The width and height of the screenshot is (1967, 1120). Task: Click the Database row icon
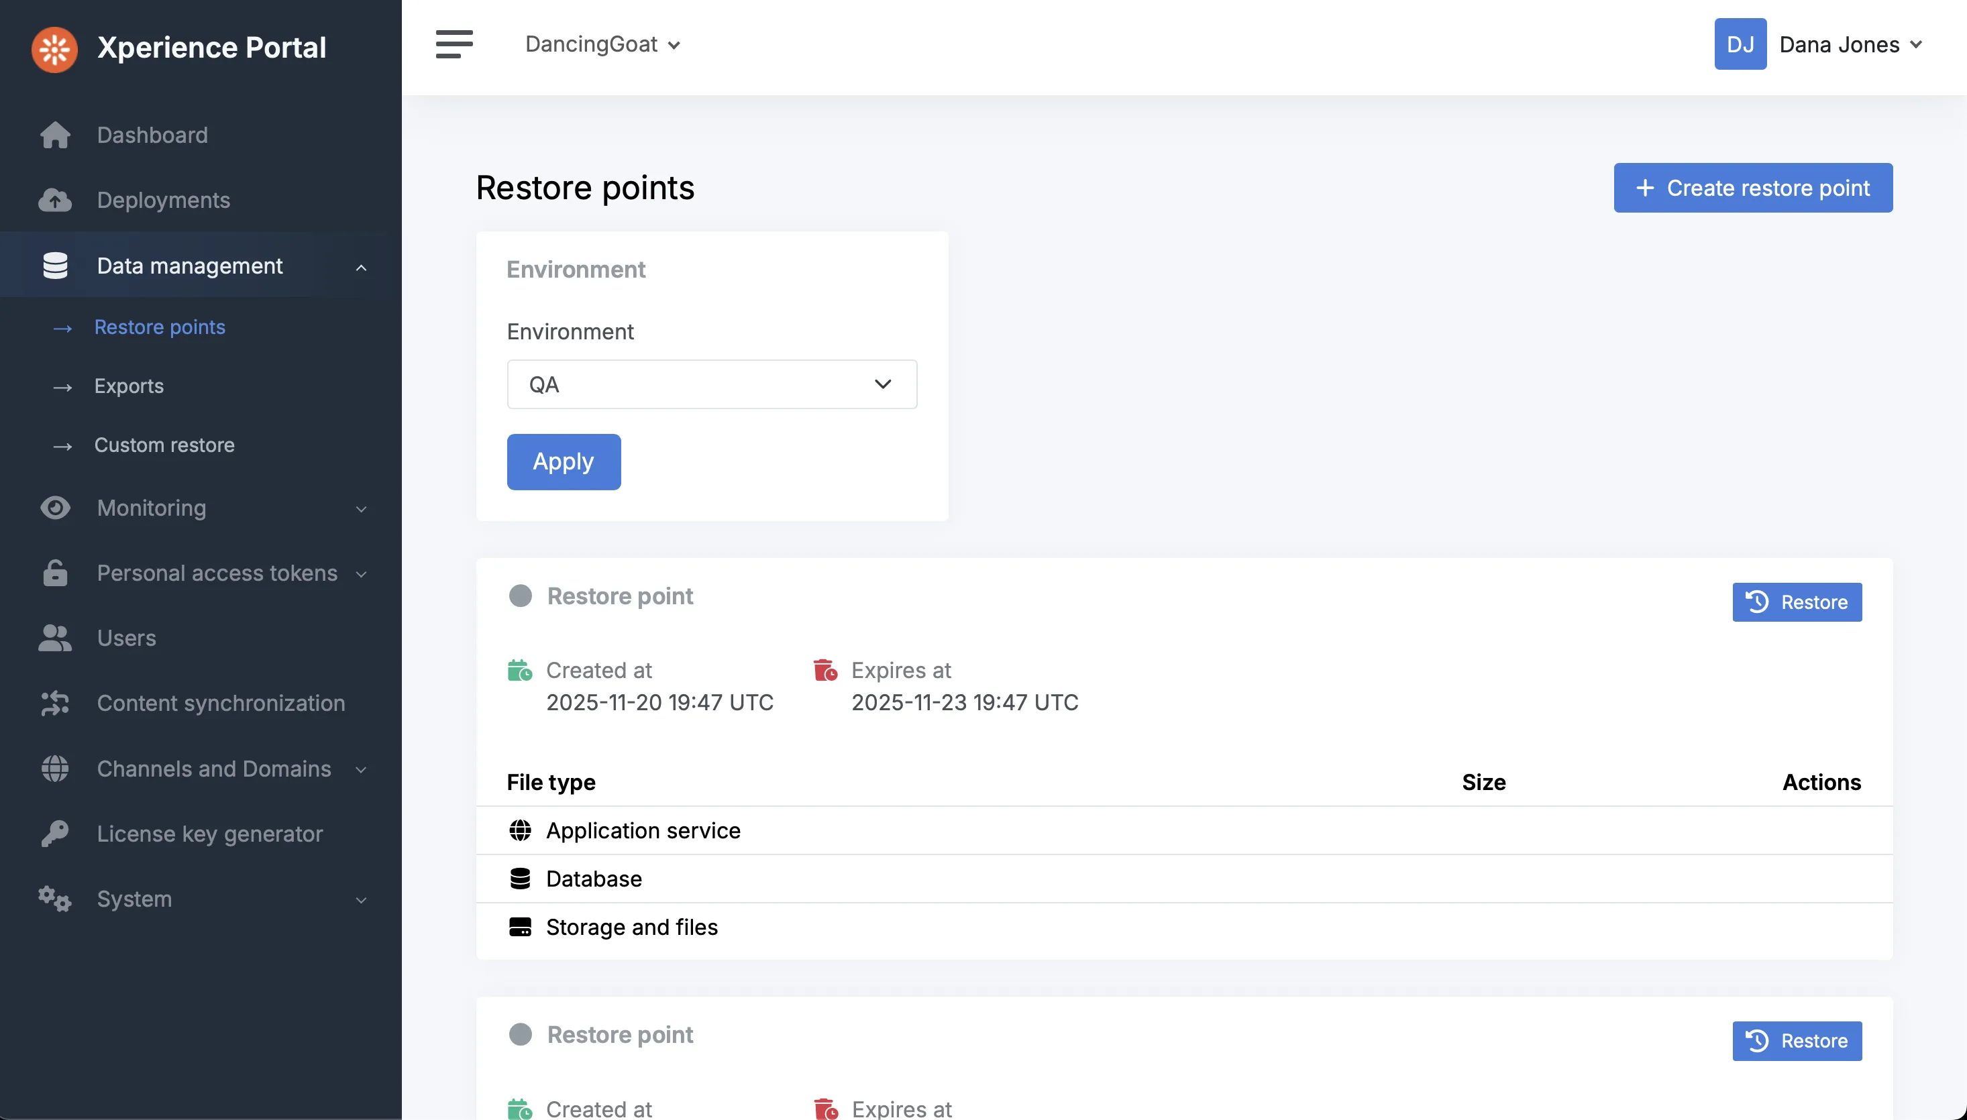coord(520,879)
